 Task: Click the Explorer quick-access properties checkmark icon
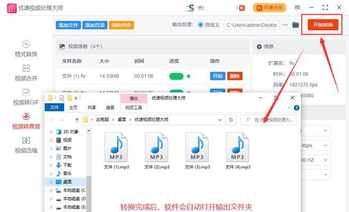click(62, 98)
